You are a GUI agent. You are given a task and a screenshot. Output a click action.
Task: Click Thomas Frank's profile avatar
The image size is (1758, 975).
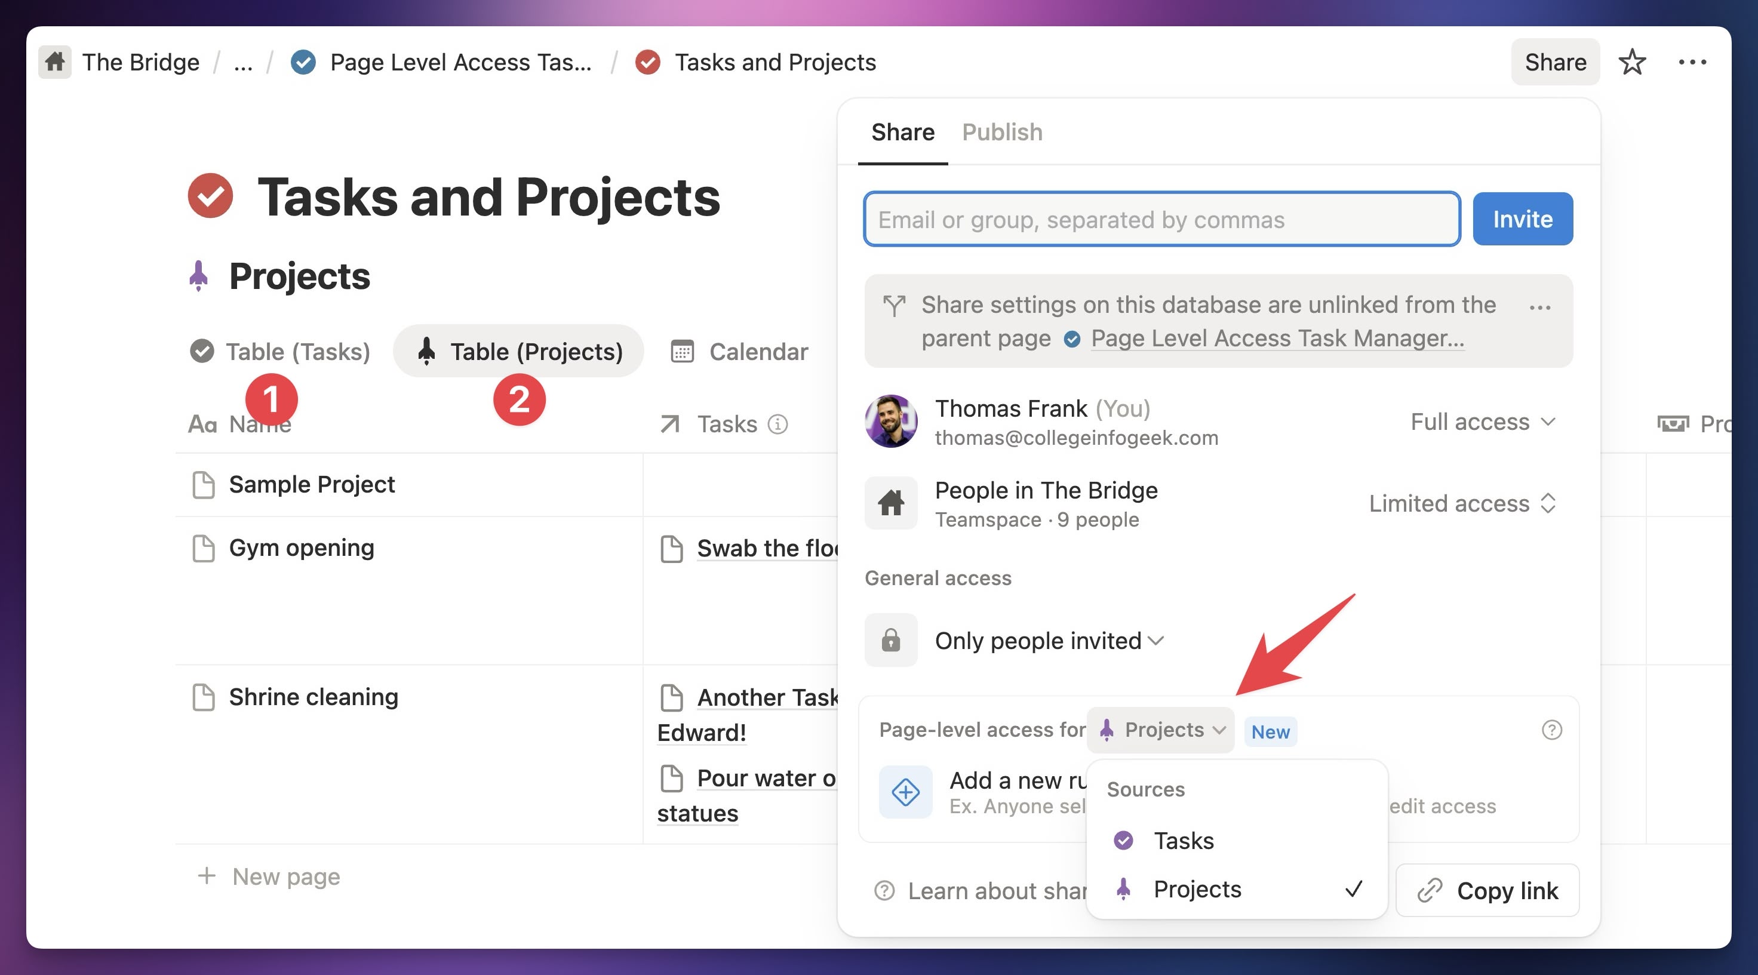click(x=890, y=422)
